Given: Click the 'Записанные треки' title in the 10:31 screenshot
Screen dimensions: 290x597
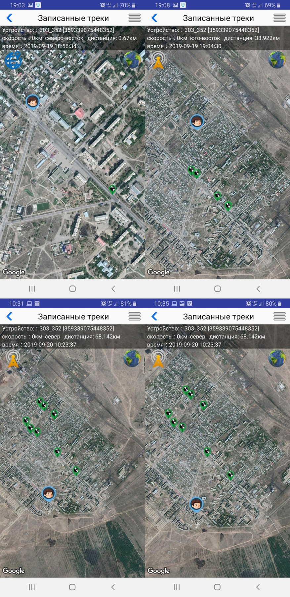Looking at the screenshot, I should pos(73,317).
